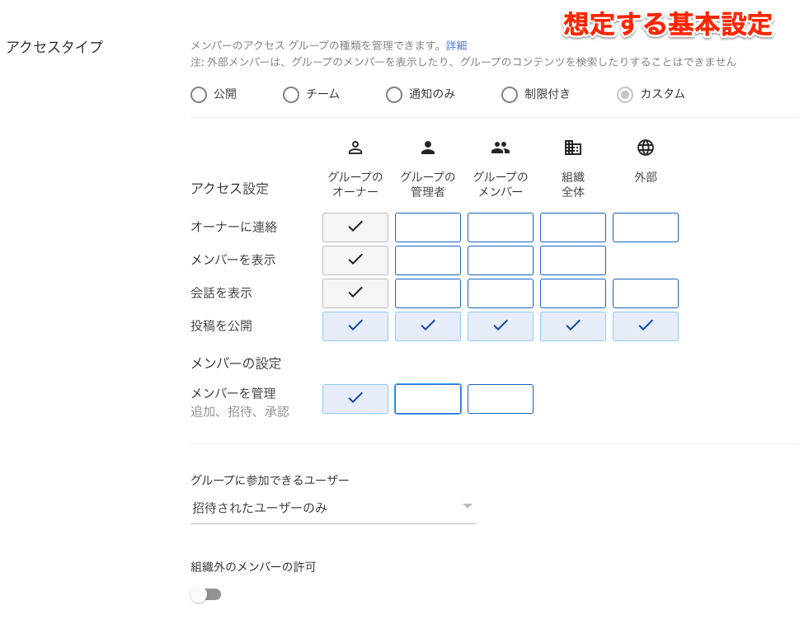The image size is (804, 624).
Task: Select the 制限付き radio option
Action: 510,95
